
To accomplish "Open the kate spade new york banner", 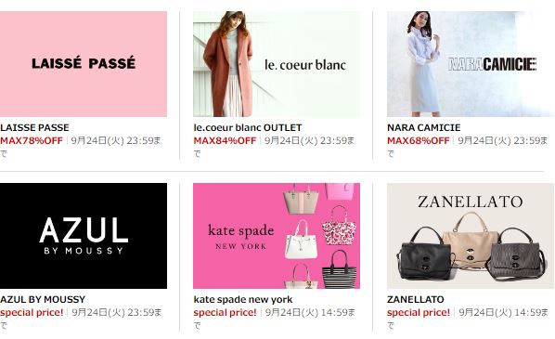I will pos(277,236).
